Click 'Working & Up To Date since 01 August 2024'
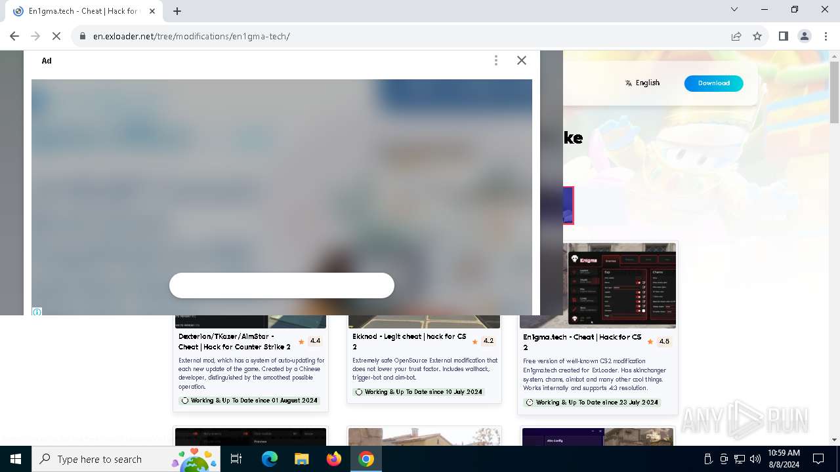The height and width of the screenshot is (472, 840). click(x=249, y=400)
